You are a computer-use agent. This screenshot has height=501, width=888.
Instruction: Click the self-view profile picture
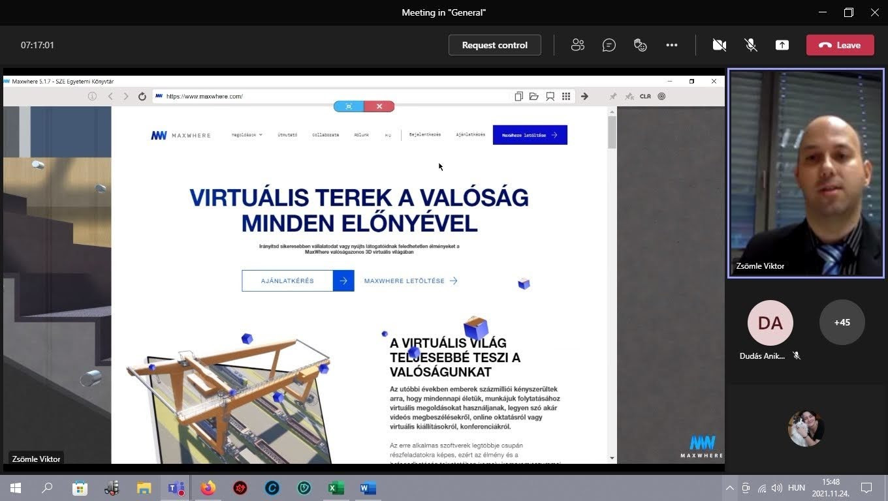pyautogui.click(x=806, y=429)
